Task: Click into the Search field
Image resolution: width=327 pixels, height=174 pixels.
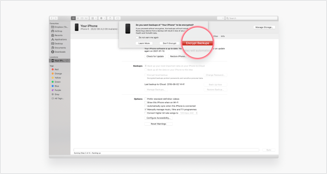Action: [251, 18]
